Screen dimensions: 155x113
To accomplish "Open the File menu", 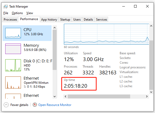I will coord(6,13).
